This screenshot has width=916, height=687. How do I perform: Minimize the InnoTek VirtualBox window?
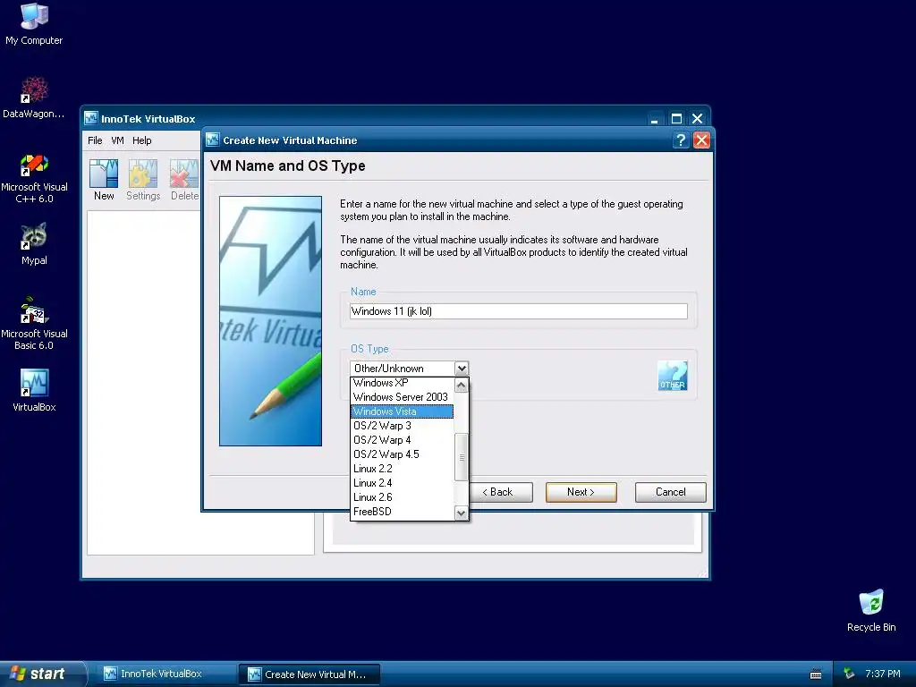pos(654,119)
